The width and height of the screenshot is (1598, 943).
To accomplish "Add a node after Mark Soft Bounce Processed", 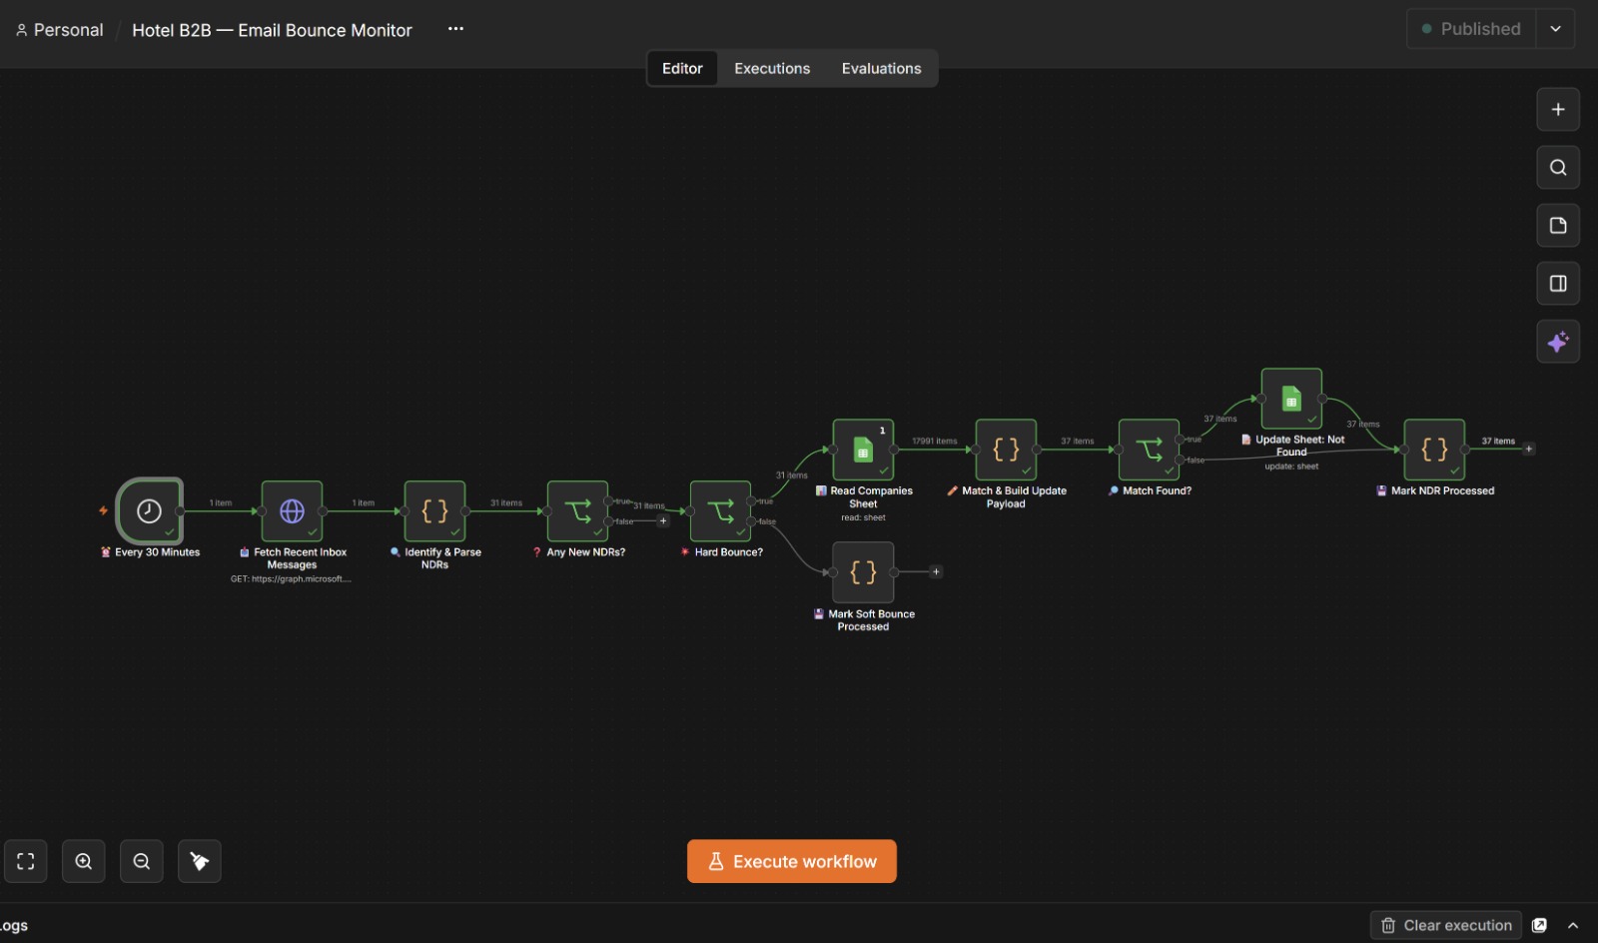I will coord(936,572).
